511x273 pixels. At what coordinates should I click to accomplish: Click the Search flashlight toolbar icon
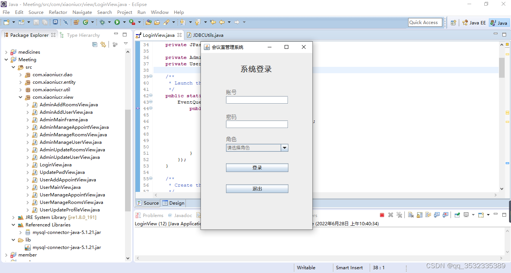point(166,23)
